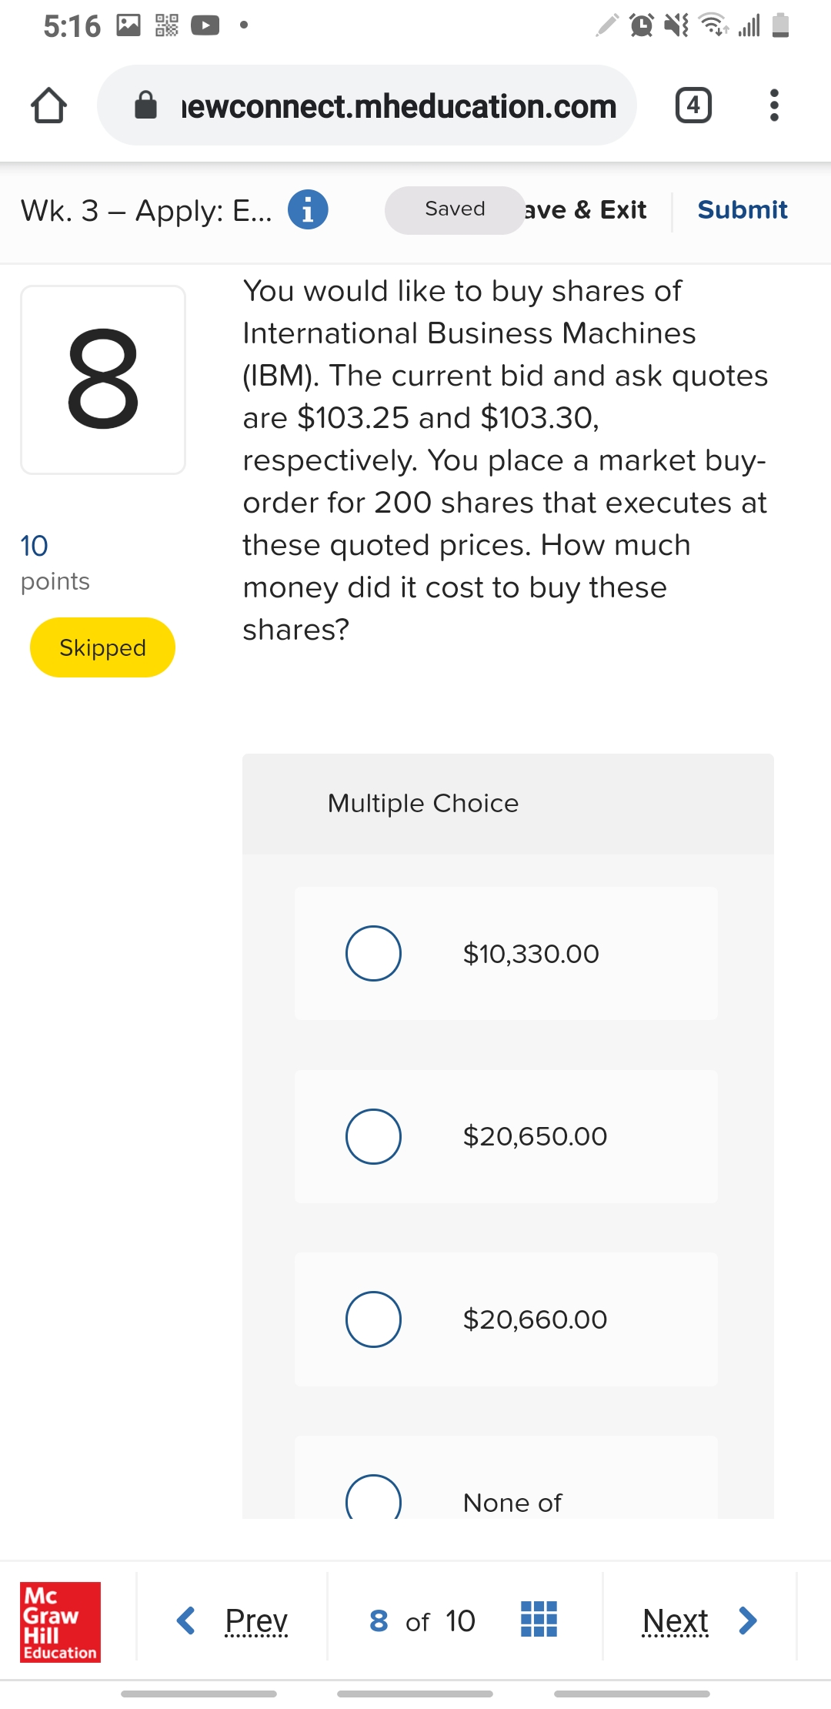This screenshot has width=831, height=1709.
Task: Go to the previous question chevron
Action: (185, 1620)
